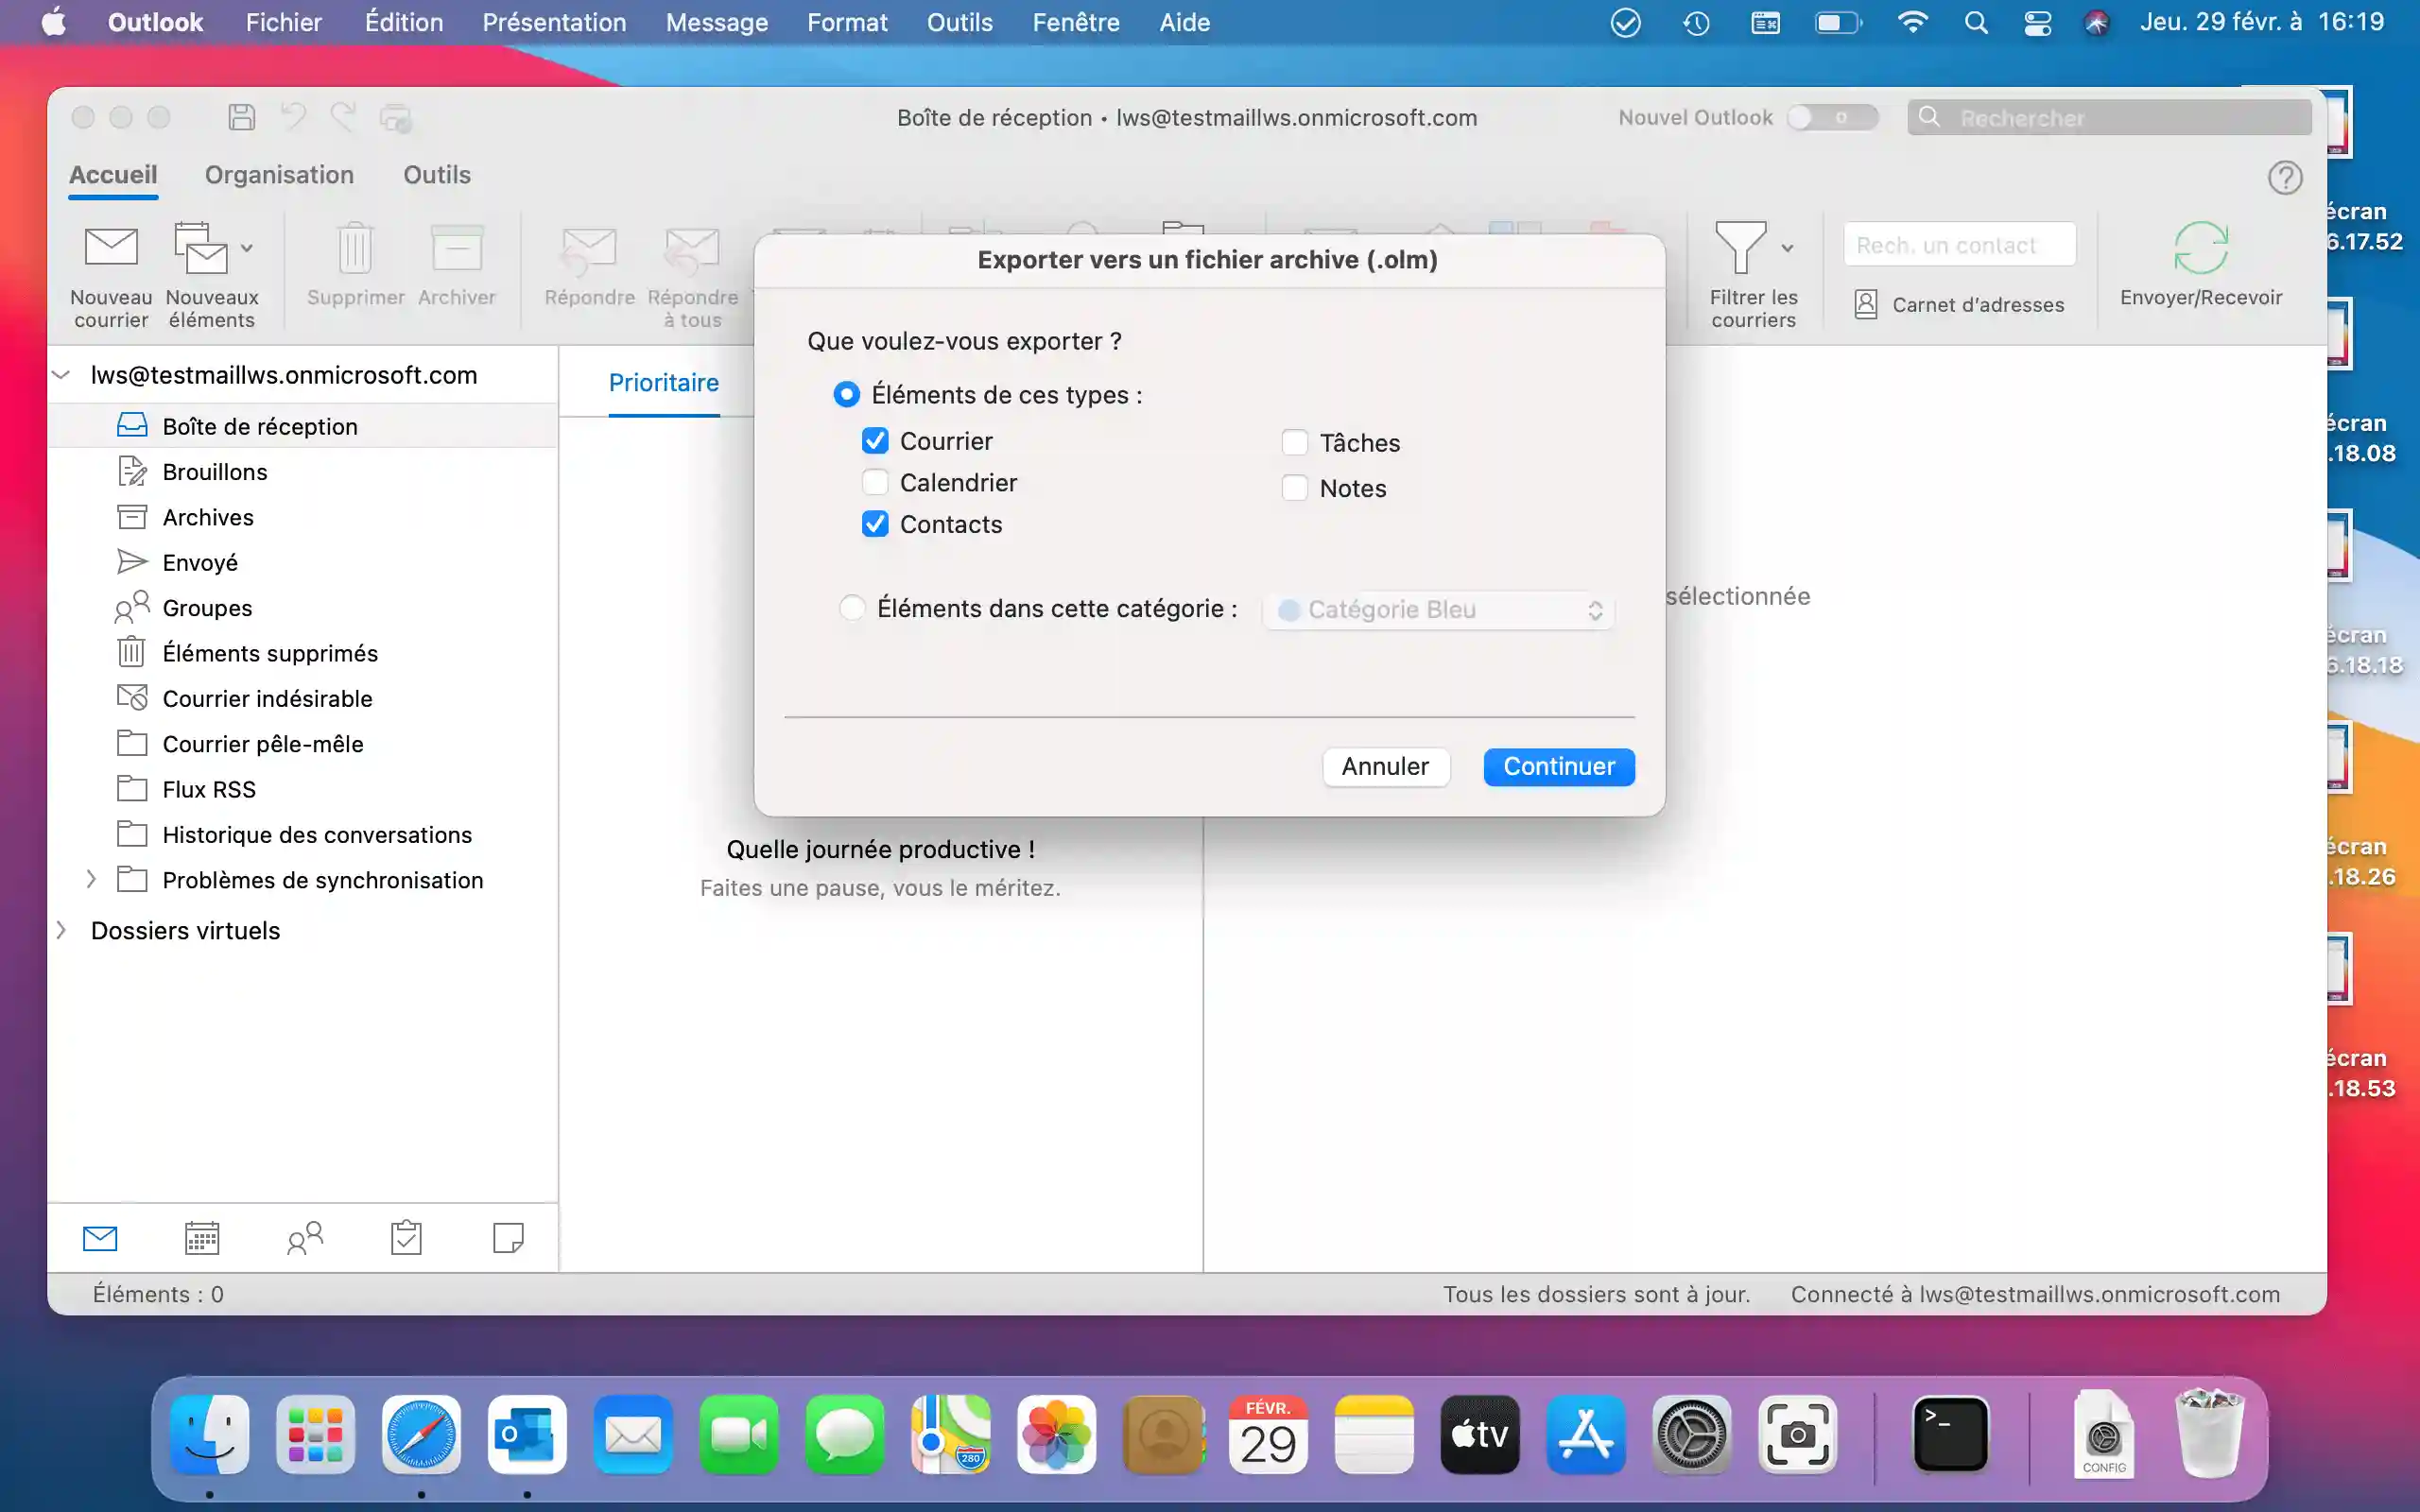The image size is (2420, 1512).
Task: Open the Organisation ribbon tab
Action: [x=279, y=175]
